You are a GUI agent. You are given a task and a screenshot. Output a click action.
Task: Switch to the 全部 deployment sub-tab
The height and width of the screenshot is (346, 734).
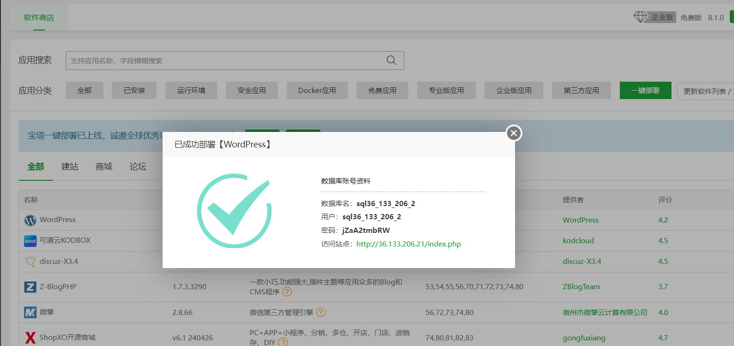pyautogui.click(x=36, y=167)
